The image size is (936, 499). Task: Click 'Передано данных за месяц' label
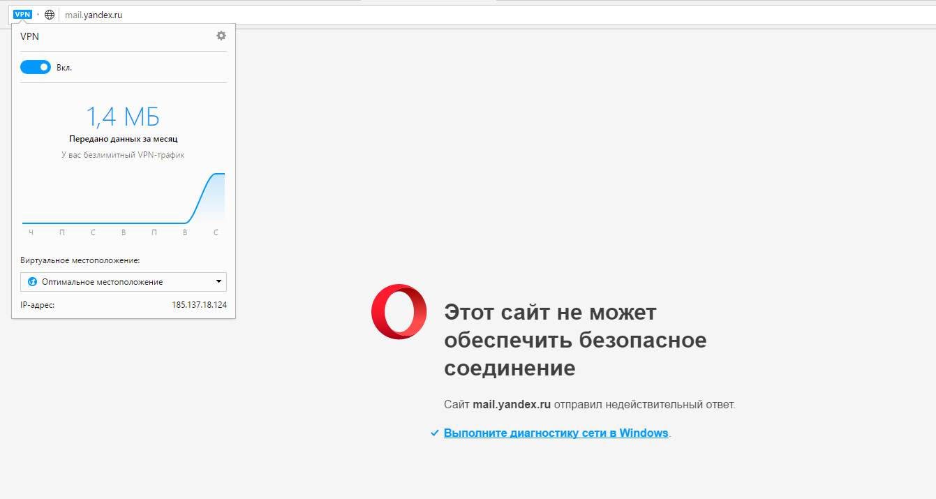coord(124,139)
